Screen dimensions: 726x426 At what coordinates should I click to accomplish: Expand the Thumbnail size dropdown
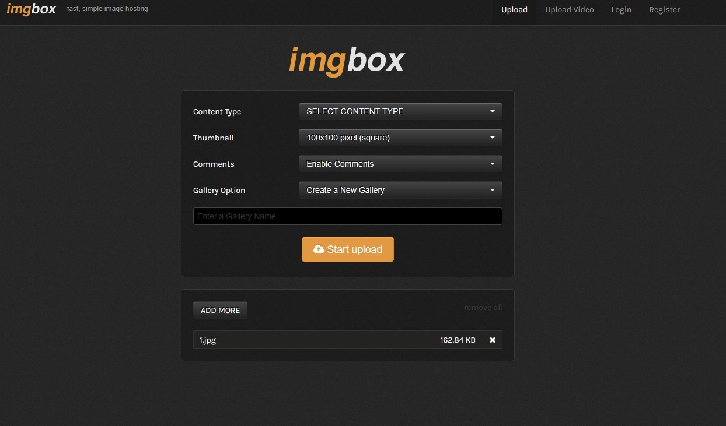coord(400,138)
